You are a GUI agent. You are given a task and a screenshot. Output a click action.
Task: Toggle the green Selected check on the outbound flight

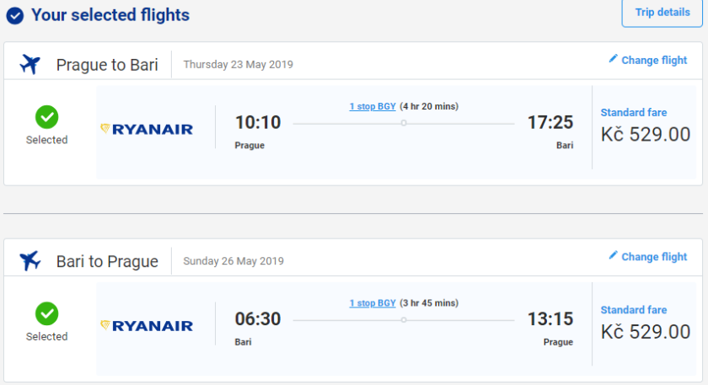(46, 117)
